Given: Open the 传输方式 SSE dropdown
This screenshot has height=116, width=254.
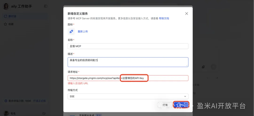Looking at the screenshot, I should (128, 96).
